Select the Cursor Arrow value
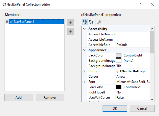This screenshot has height=116, width=159. click(133, 76)
